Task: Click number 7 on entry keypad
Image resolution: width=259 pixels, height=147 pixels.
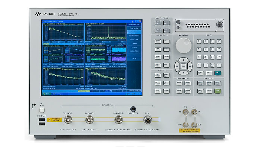Action: [199, 41]
